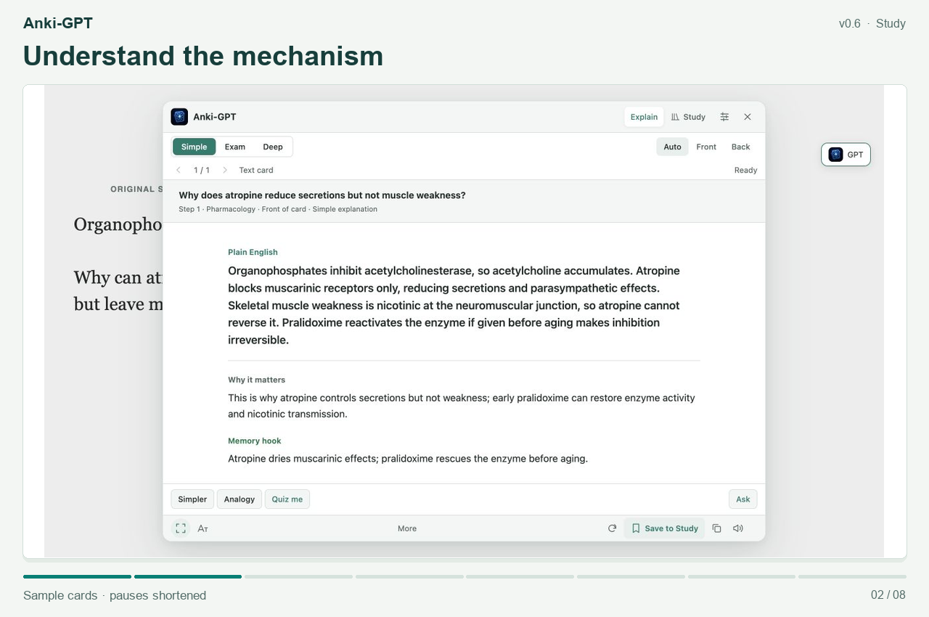This screenshot has height=617, width=929.
Task: Switch to the Study tab
Action: pos(688,117)
